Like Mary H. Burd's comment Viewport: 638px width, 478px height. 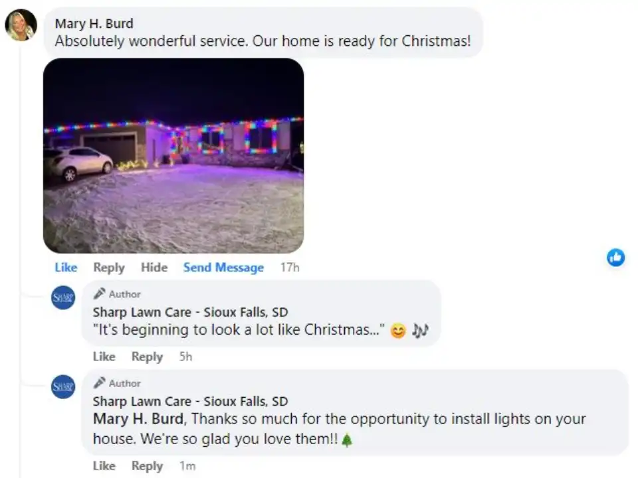tap(66, 267)
